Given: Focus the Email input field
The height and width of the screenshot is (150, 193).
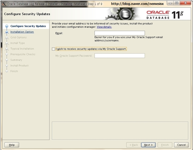Looking at the screenshot, I should point(120,33).
